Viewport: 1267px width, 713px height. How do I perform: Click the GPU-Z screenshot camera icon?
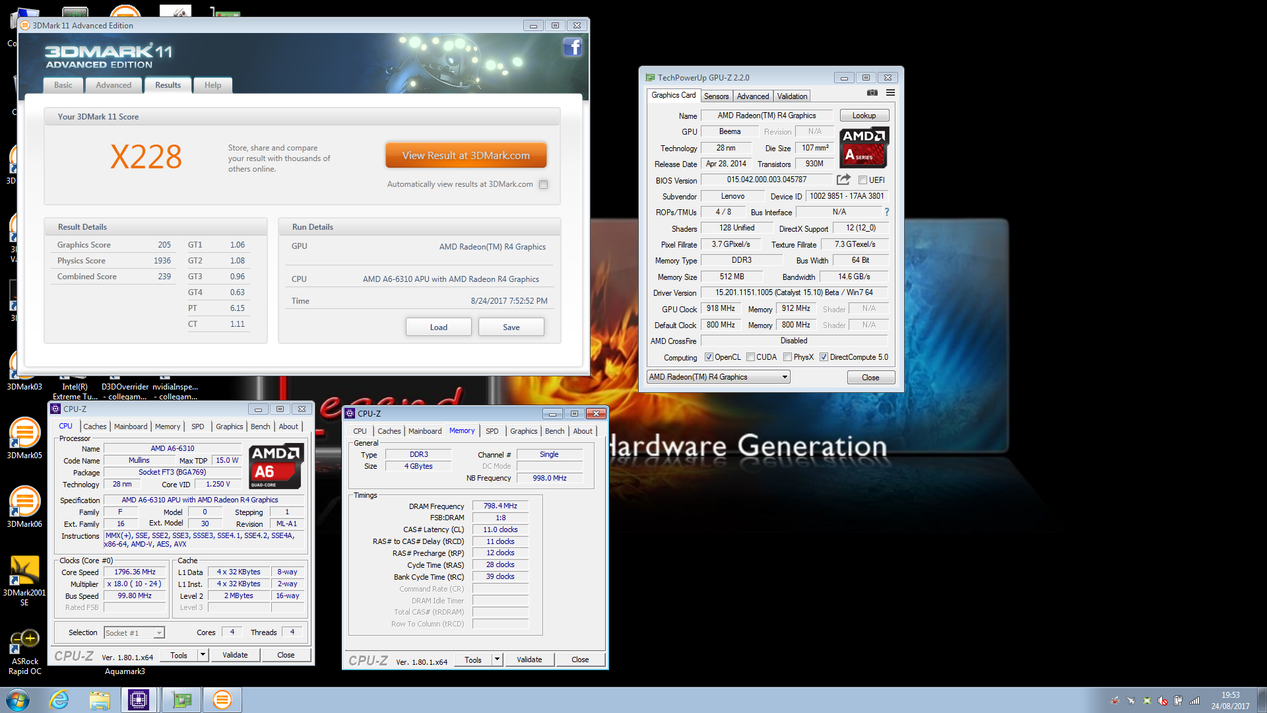tap(872, 93)
